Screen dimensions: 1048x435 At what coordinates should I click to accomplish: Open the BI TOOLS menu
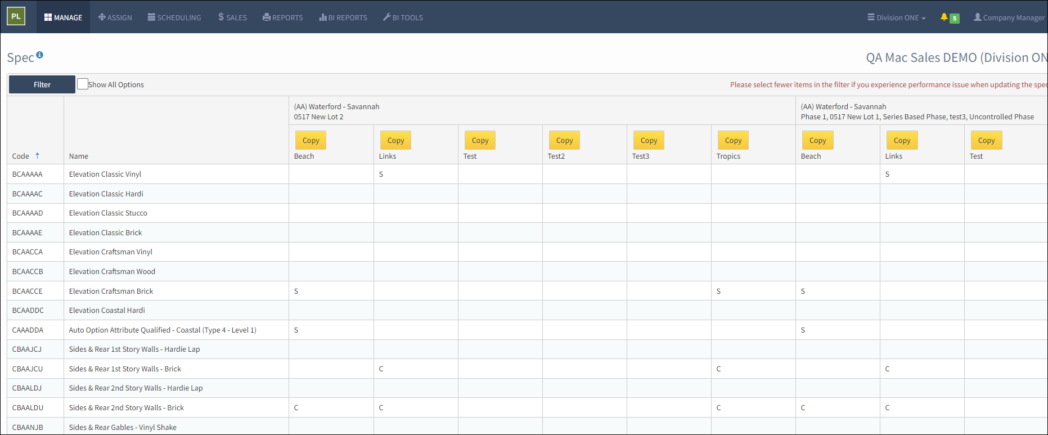tap(403, 17)
